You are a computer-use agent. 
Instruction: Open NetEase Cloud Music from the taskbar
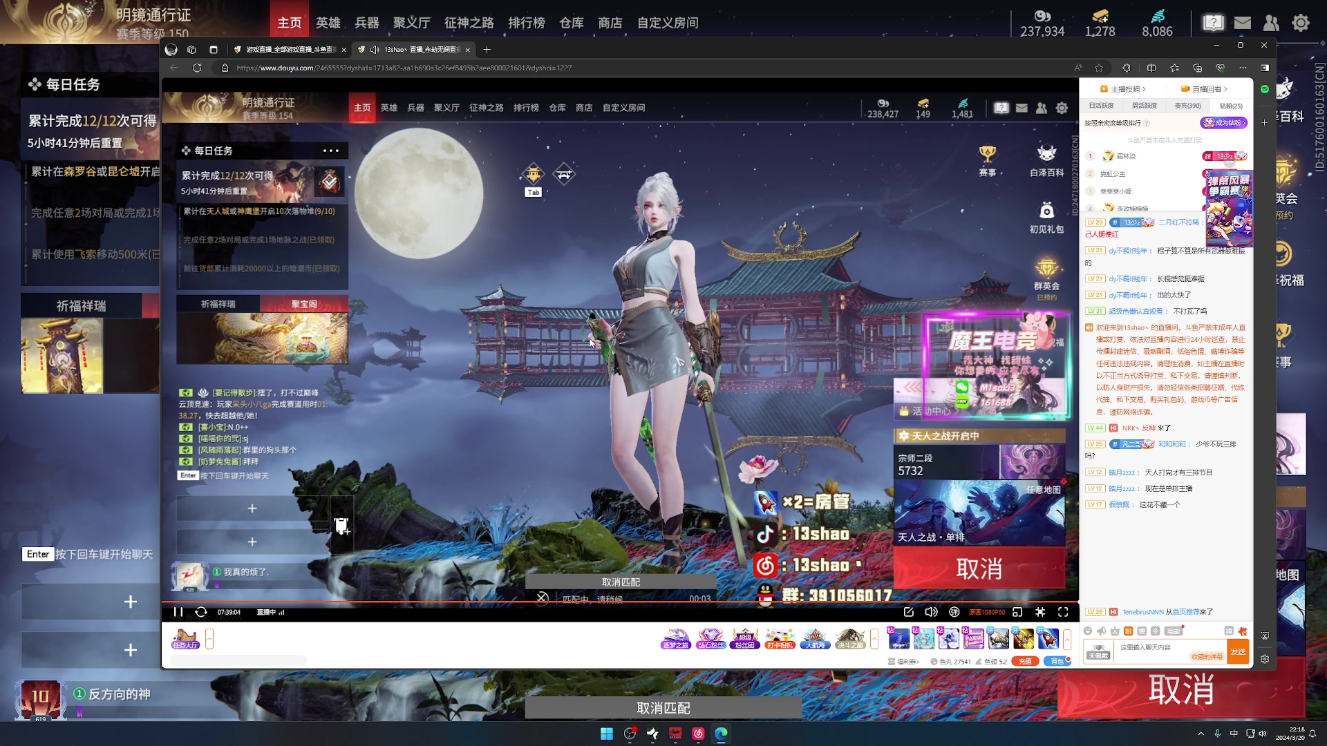click(x=698, y=734)
